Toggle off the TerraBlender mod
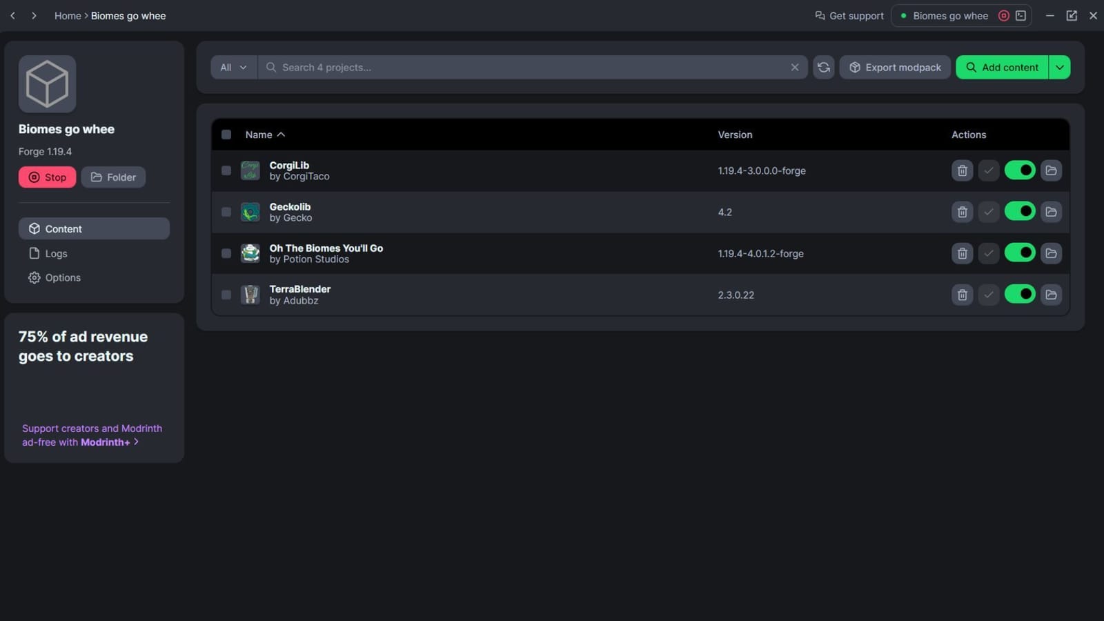The image size is (1104, 621). tap(1020, 295)
